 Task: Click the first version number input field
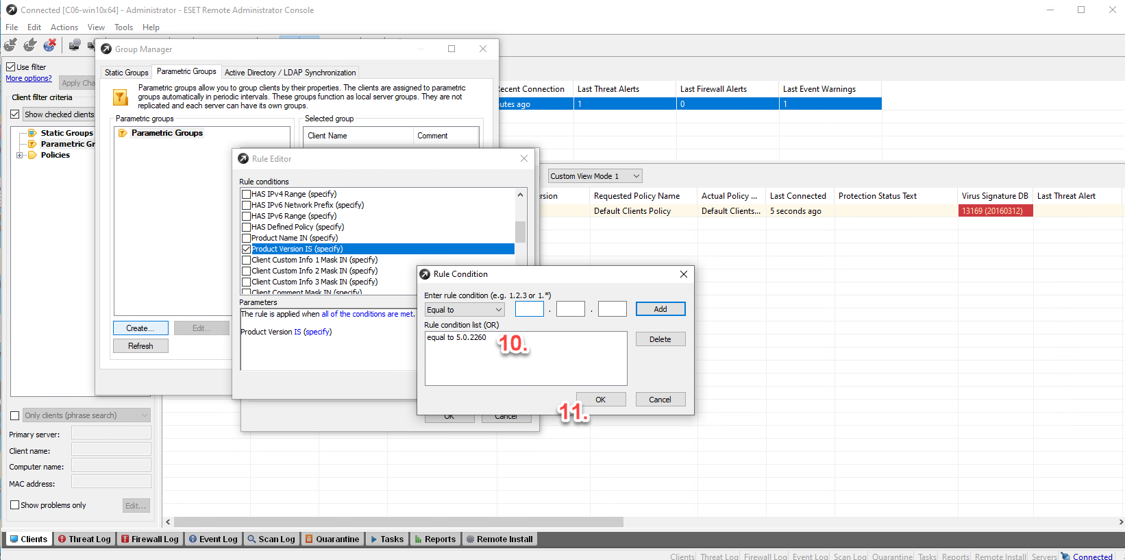[x=530, y=309]
